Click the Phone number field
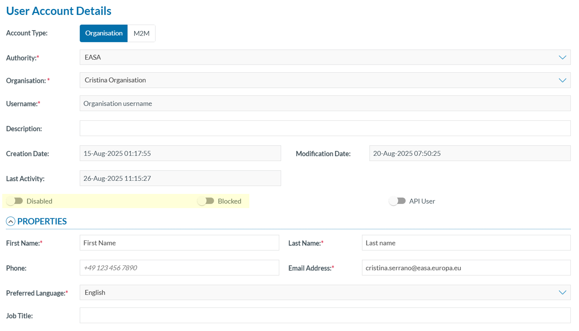 tap(179, 268)
